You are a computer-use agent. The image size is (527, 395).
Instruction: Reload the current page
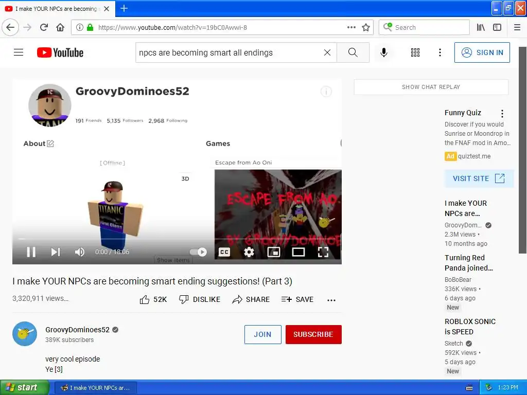[44, 28]
